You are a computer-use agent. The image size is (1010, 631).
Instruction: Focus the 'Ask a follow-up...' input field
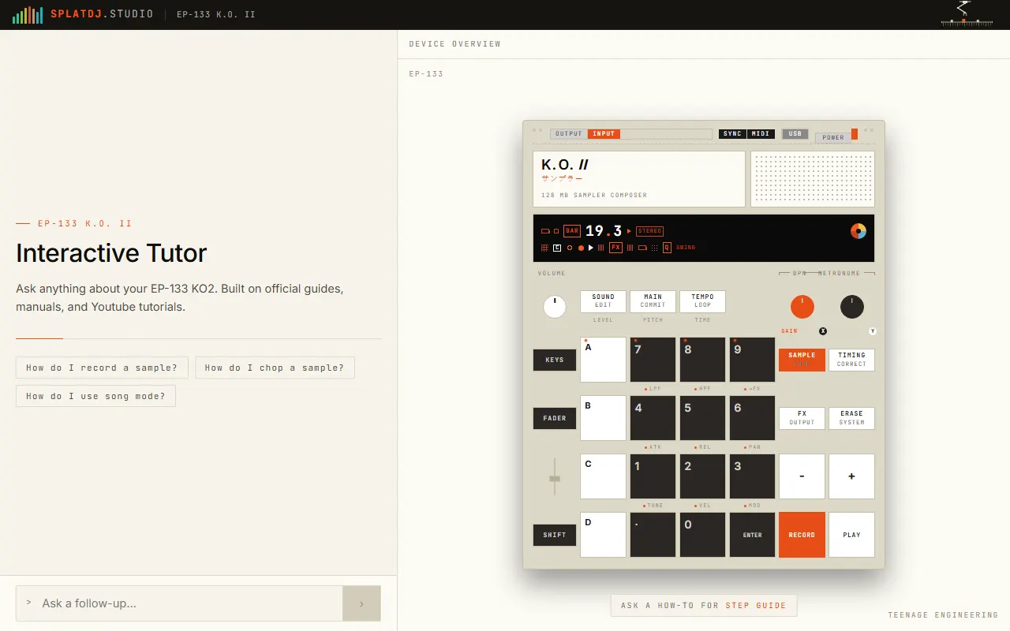tap(179, 603)
